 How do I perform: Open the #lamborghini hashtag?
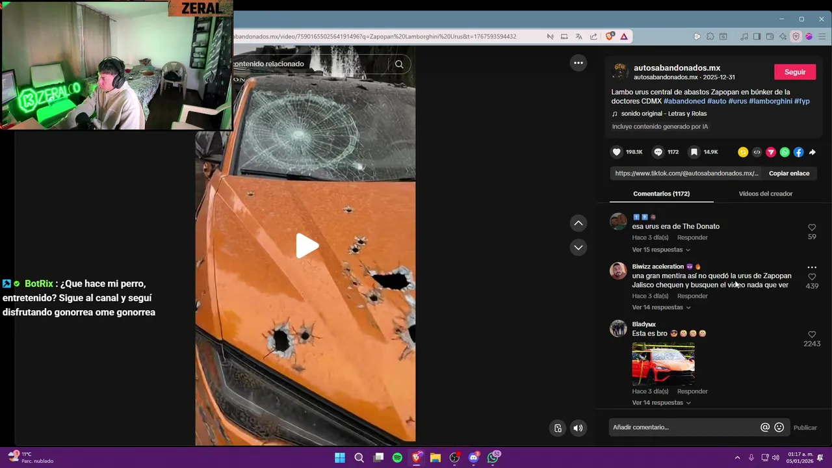[770, 101]
